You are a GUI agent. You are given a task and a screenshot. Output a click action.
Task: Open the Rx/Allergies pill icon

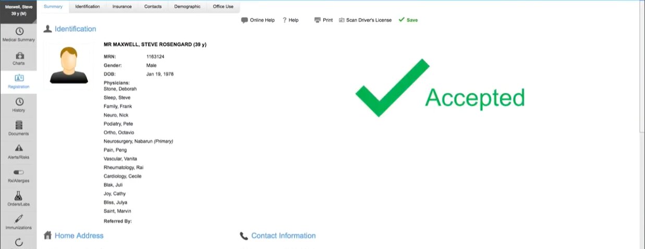coord(18,173)
